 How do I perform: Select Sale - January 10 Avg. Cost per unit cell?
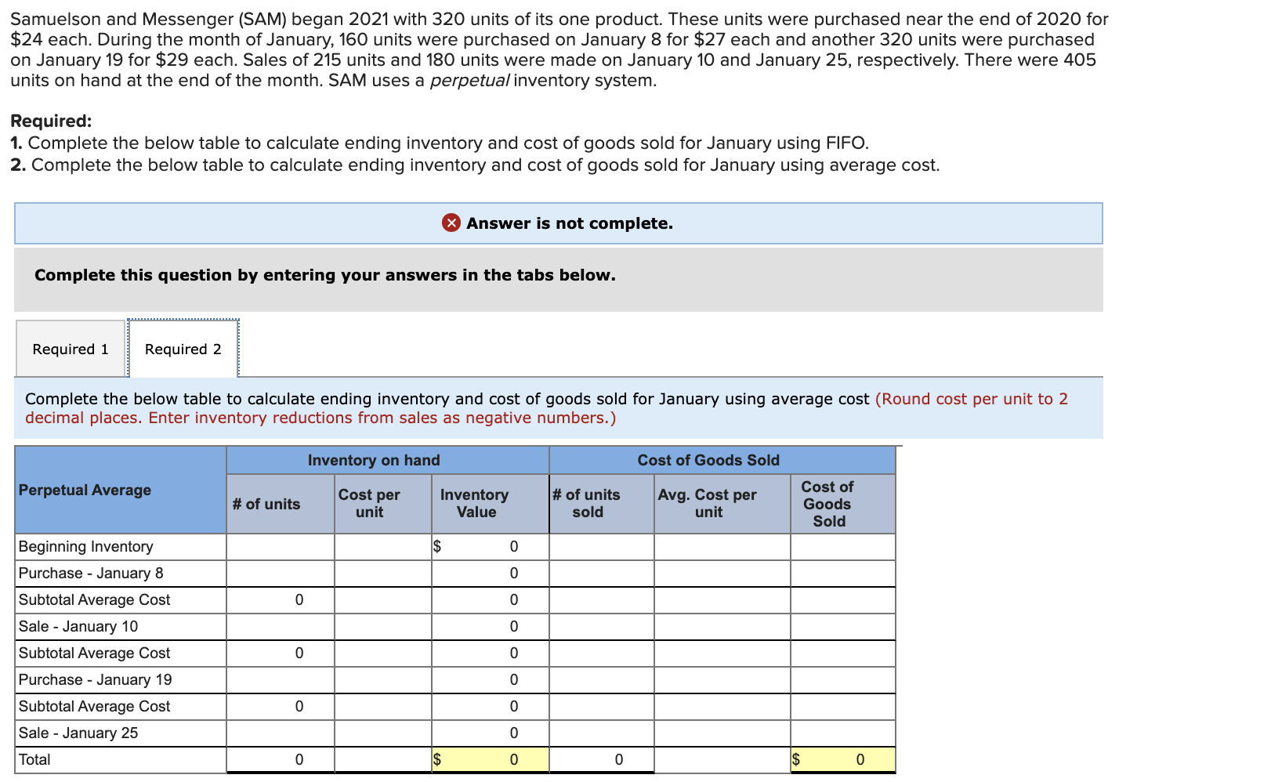722,627
